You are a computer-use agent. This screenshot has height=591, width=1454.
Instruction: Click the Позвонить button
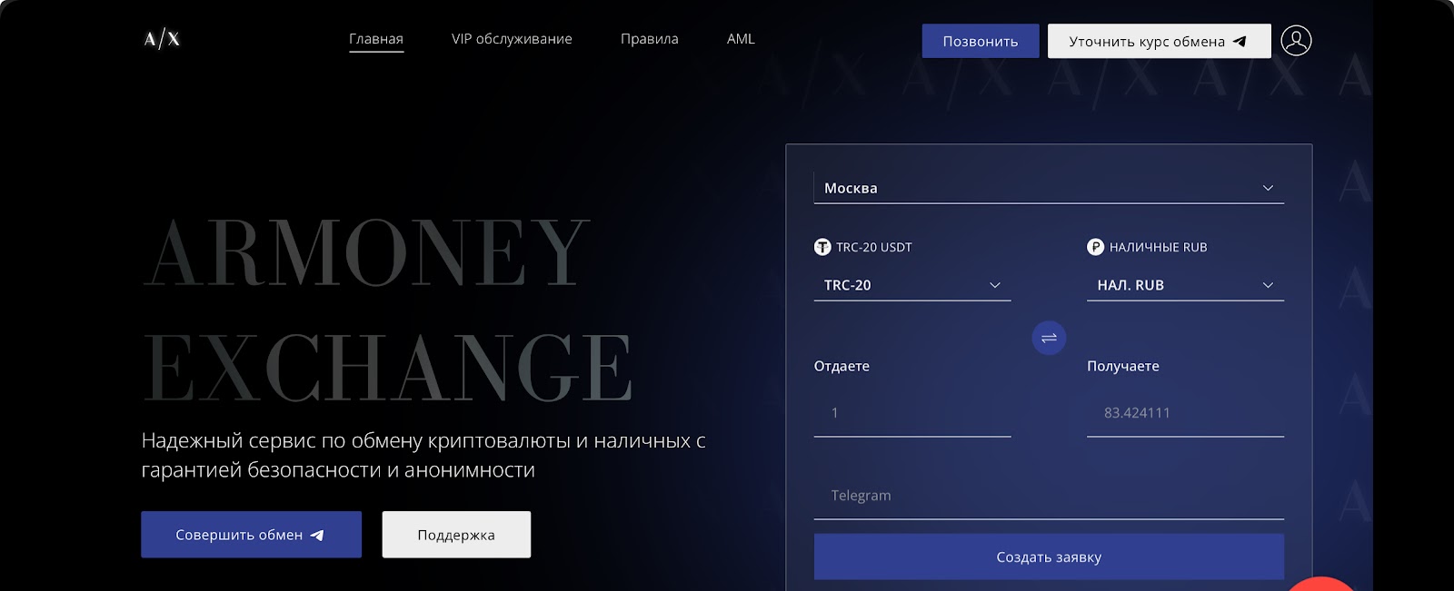coord(981,41)
